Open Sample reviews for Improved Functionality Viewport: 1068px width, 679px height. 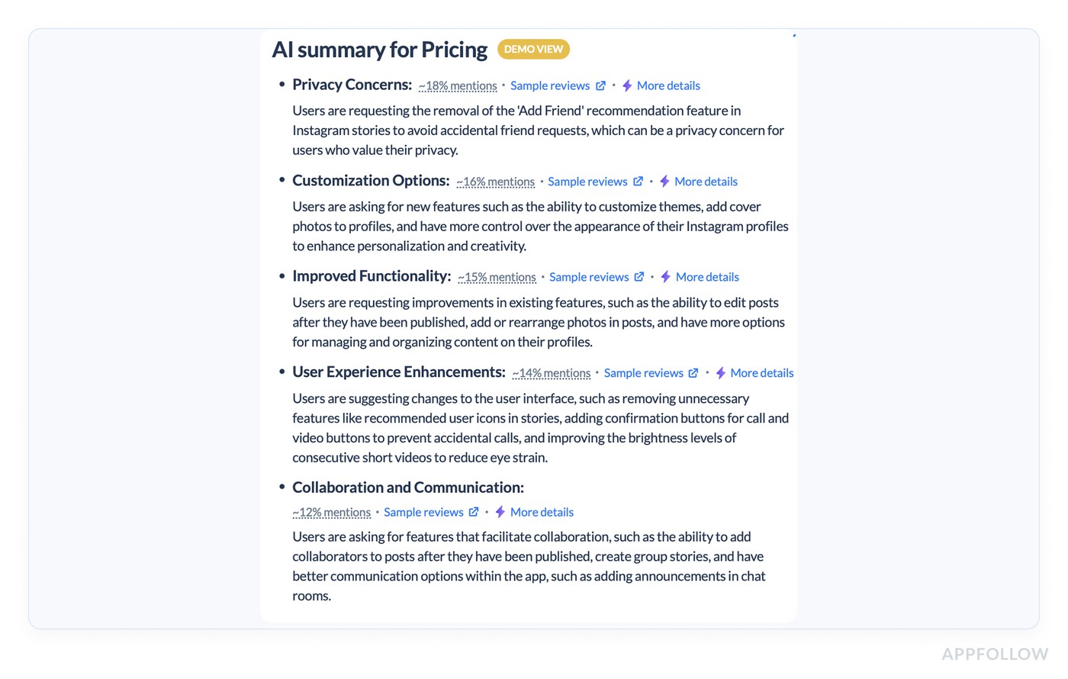tap(589, 276)
